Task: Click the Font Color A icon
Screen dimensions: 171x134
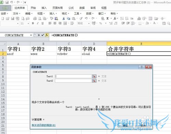Action: coord(154,23)
